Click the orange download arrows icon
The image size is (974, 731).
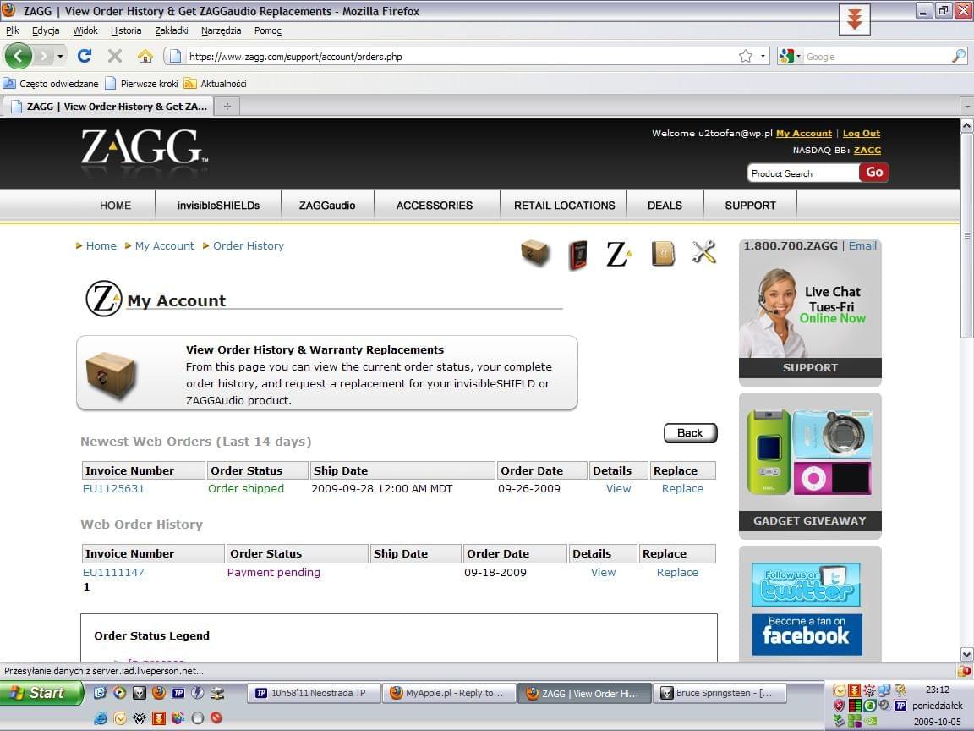coord(855,19)
